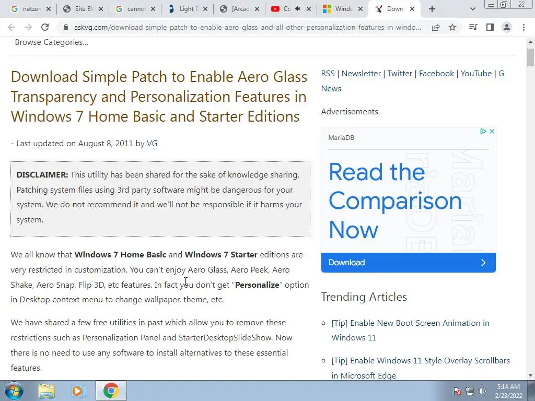Screen dimensions: 535x401
Task: Click AdChoices triangle icon on ad
Action: pyautogui.click(x=483, y=131)
